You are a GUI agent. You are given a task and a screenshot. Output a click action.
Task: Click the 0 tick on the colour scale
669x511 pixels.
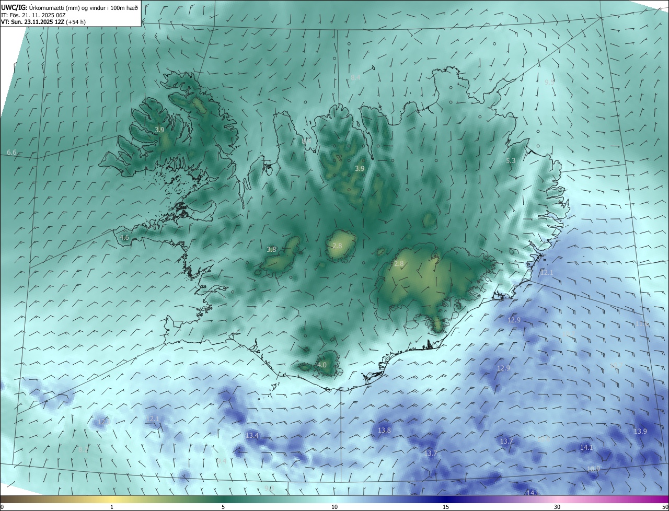point(2,507)
